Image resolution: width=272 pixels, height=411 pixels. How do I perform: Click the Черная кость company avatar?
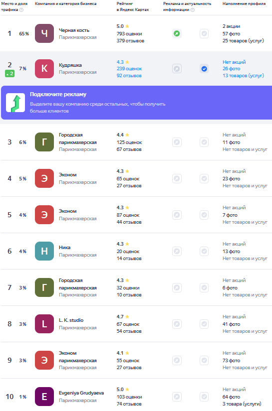pyautogui.click(x=44, y=33)
